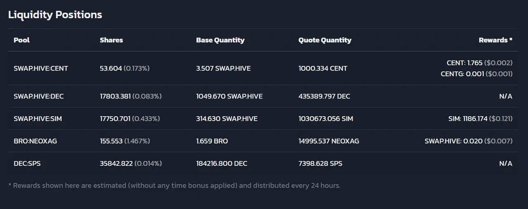Open the BRO:NEOXAG pool entry
This screenshot has height=209, width=528.
35,141
